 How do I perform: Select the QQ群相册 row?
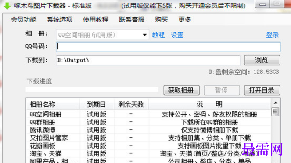click(148, 122)
